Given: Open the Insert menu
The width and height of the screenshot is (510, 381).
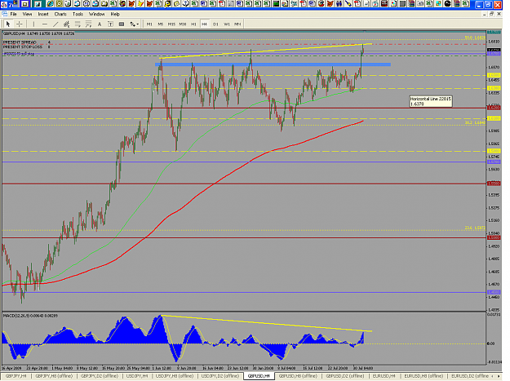Looking at the screenshot, I should (43, 14).
